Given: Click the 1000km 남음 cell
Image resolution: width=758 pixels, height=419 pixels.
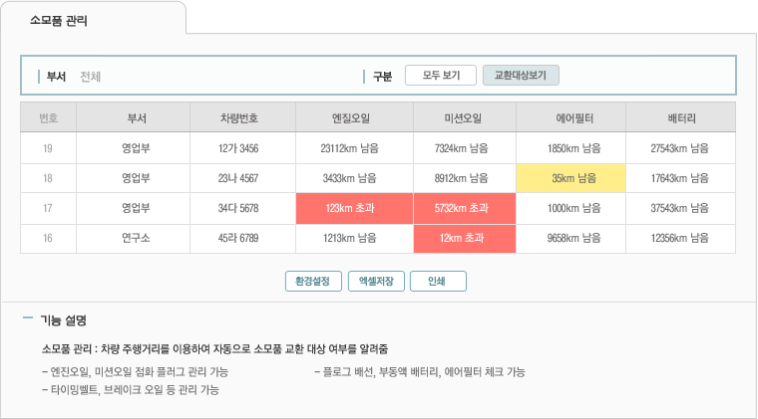Looking at the screenshot, I should point(570,208).
